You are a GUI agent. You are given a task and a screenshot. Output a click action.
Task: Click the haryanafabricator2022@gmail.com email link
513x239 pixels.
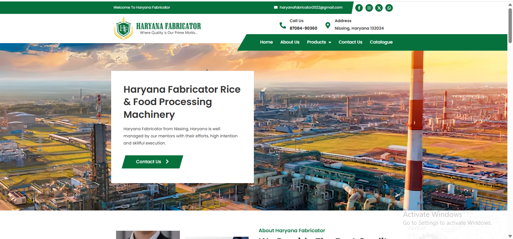pos(311,8)
